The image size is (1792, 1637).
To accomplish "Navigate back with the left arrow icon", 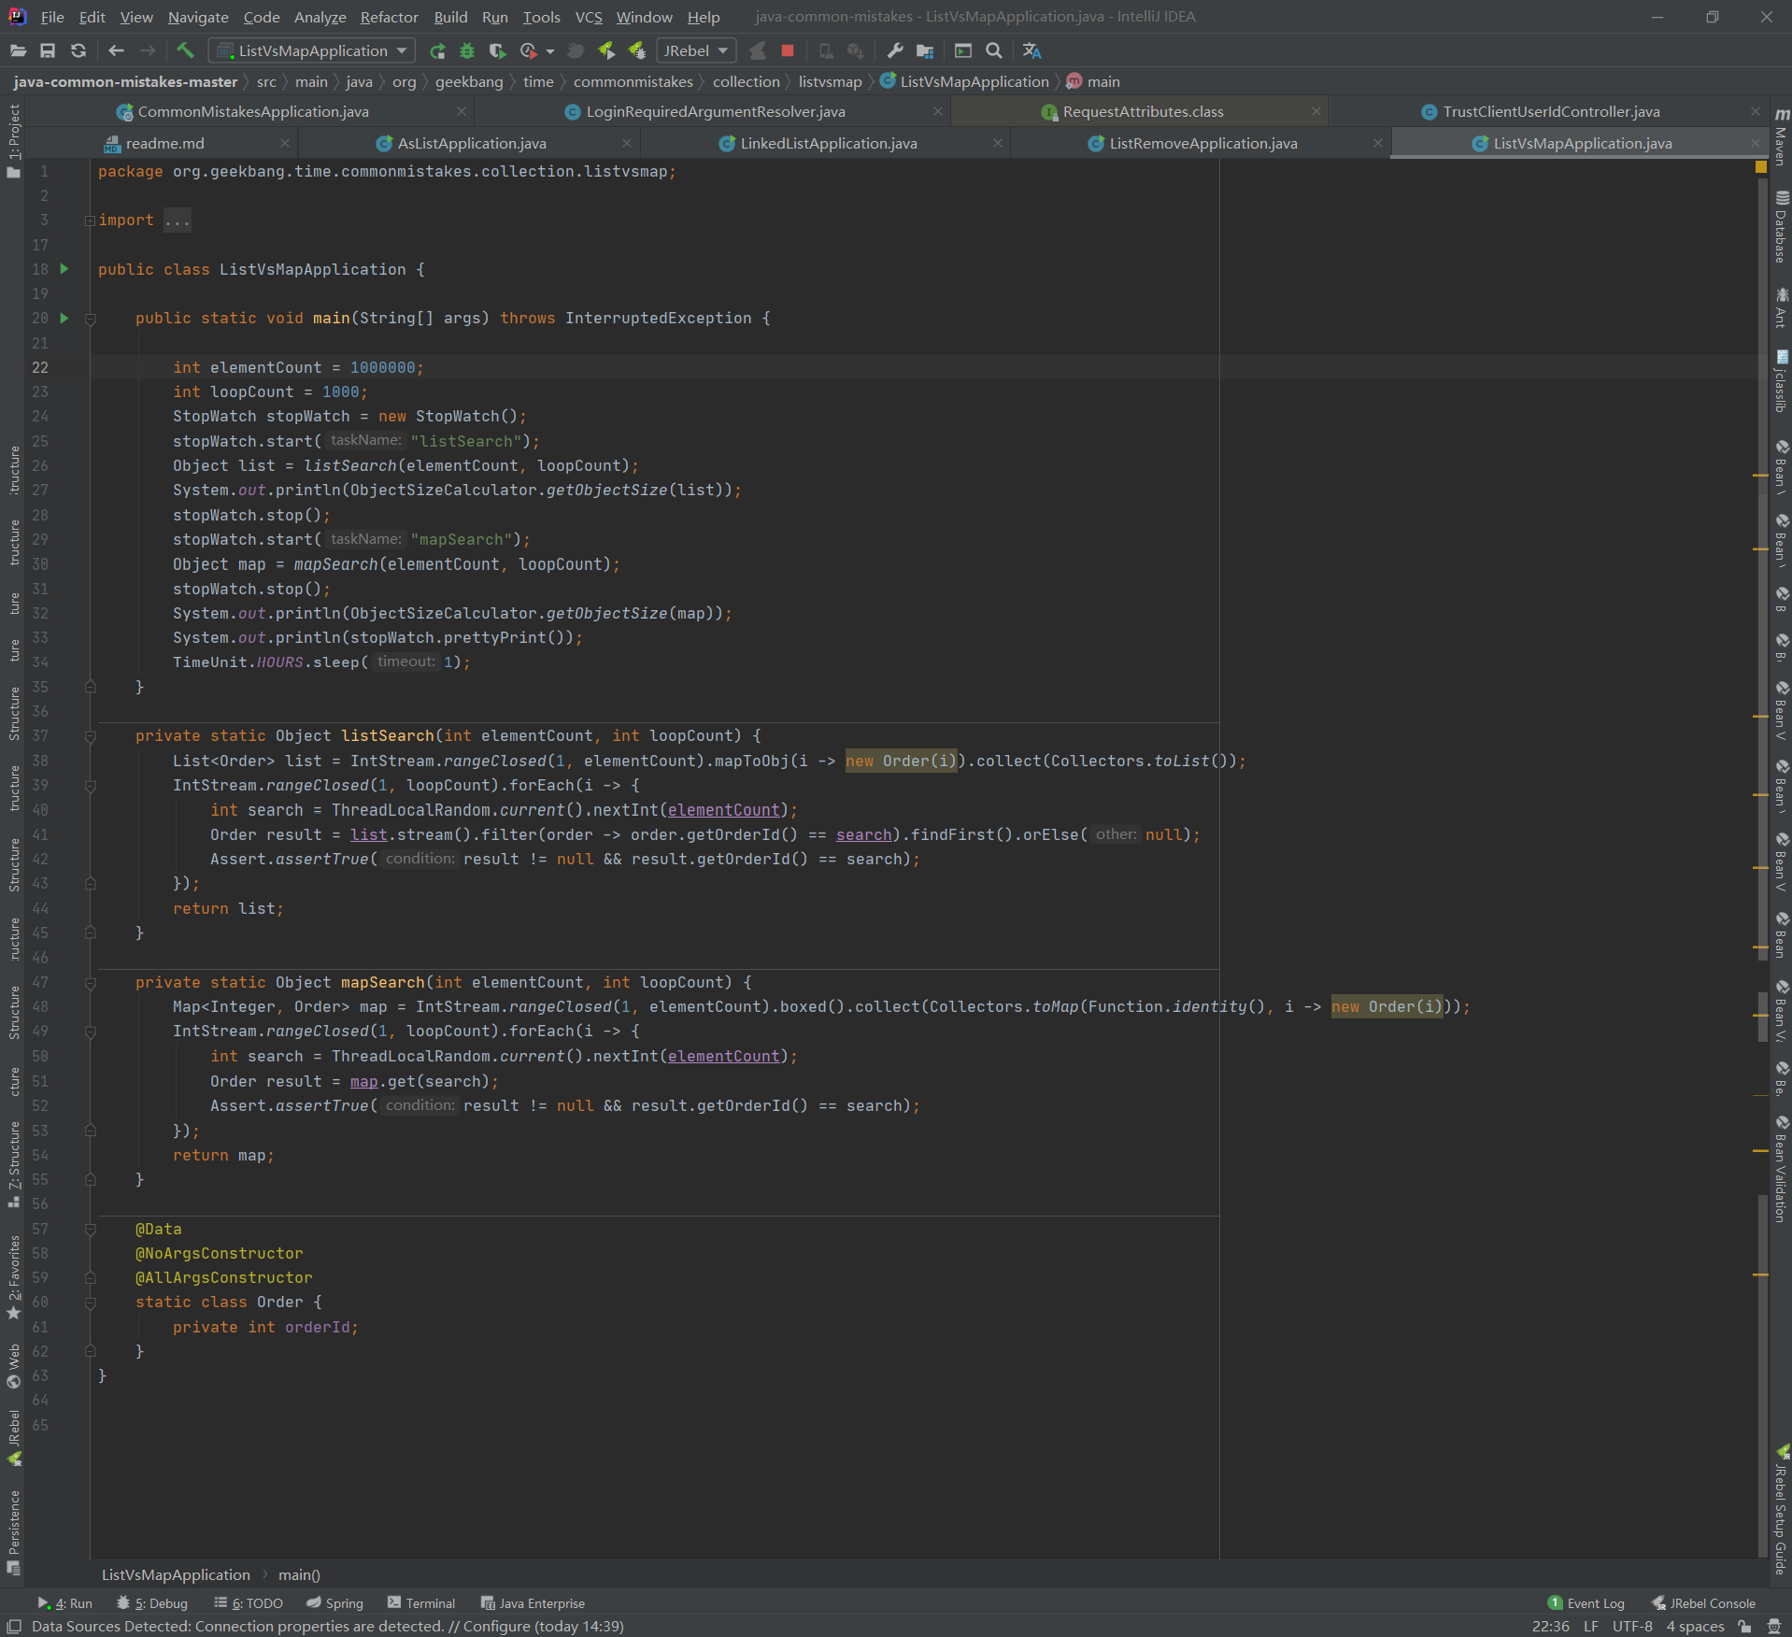I will [116, 51].
